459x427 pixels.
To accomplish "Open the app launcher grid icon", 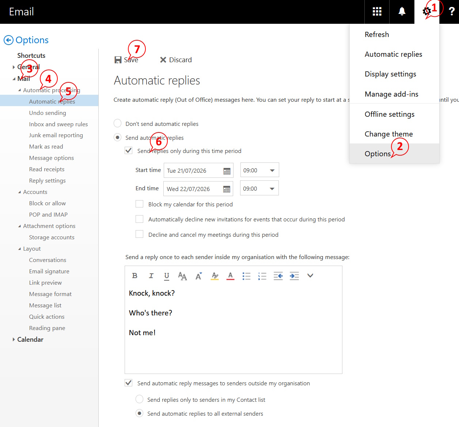I will click(377, 12).
